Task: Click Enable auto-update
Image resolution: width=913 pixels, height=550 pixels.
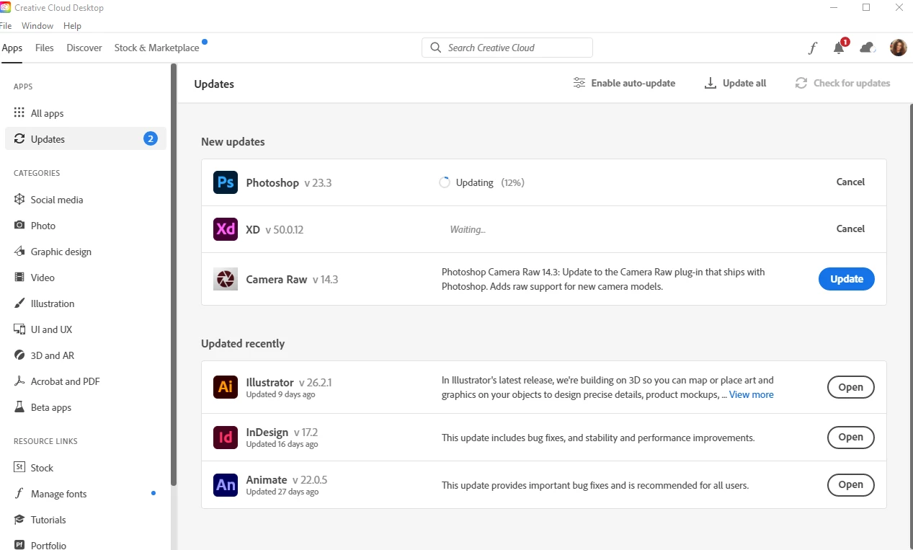Action: (x=624, y=83)
